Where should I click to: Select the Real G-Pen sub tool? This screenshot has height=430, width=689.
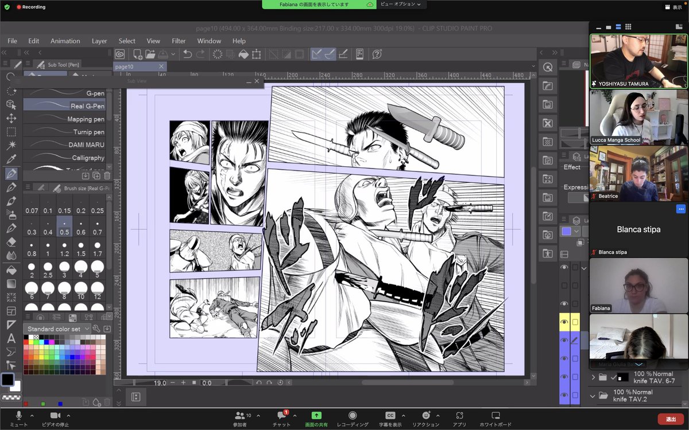[x=64, y=105]
